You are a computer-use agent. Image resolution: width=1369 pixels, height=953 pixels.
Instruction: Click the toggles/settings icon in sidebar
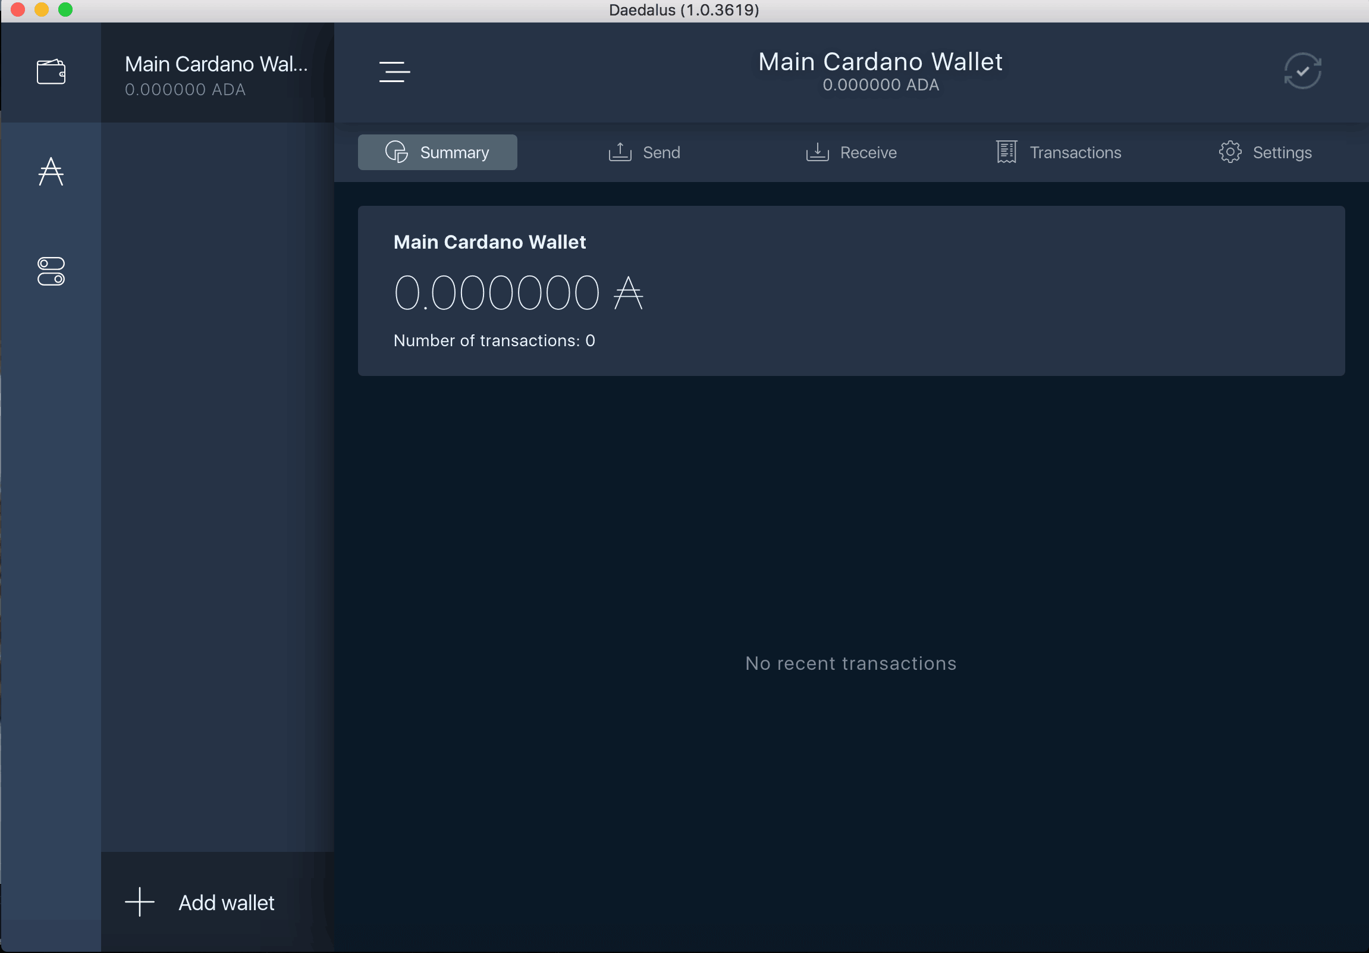click(x=52, y=272)
